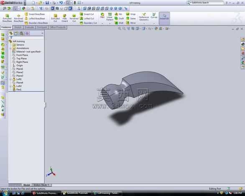Select Right Plane in feature tree
The height and width of the screenshot is (196, 245).
click(x=20, y=62)
